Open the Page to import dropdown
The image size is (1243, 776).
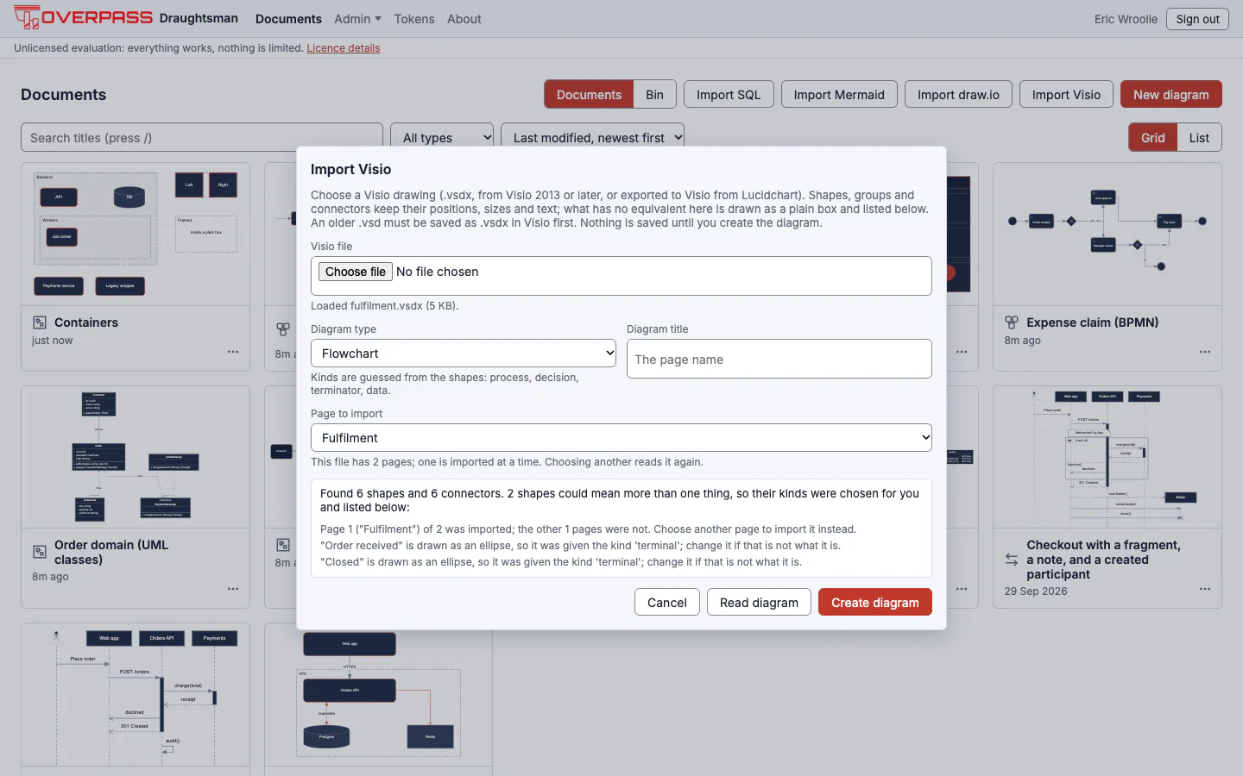(x=621, y=438)
